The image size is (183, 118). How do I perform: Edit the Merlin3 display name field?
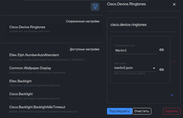[135, 50]
